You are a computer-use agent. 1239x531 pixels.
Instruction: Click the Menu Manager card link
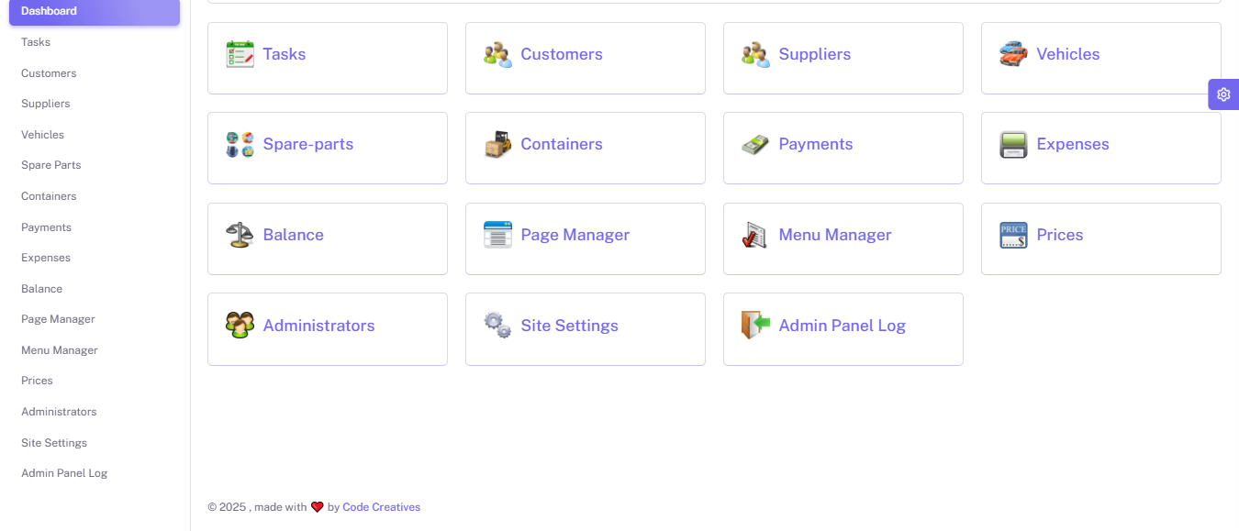834,235
